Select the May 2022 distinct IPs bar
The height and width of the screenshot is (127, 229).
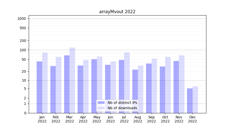pos(94,86)
